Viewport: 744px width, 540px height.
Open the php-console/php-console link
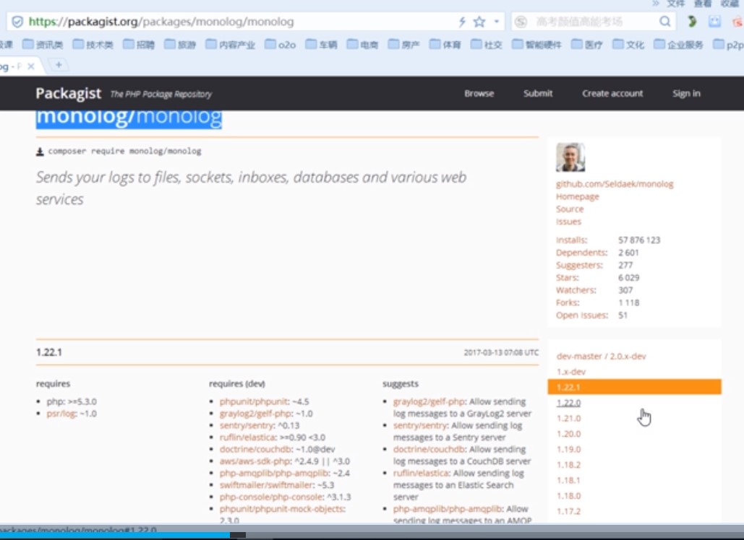click(x=271, y=497)
